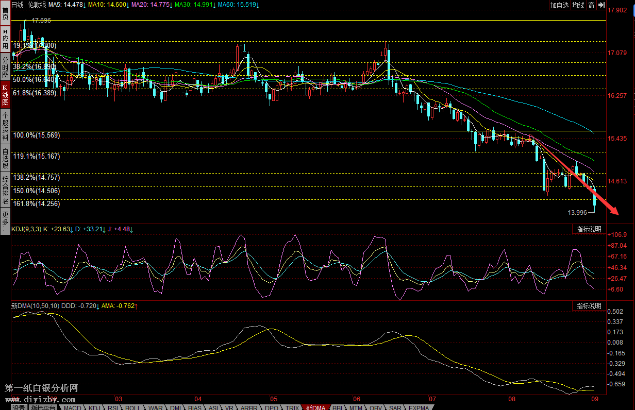Open the 日线 period selector

tap(18, 5)
